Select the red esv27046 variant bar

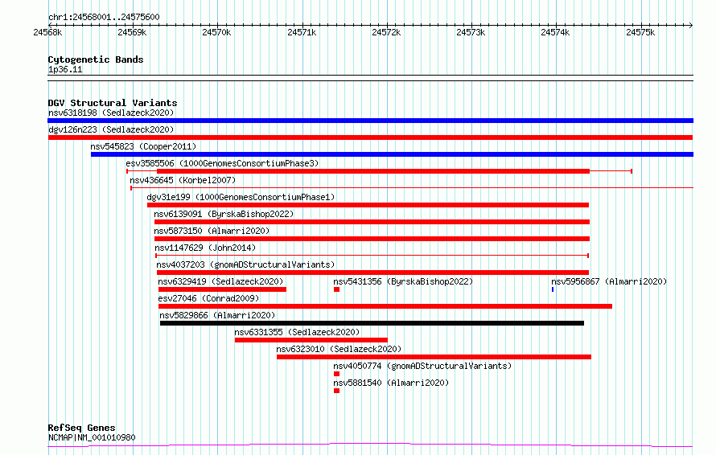coord(385,306)
